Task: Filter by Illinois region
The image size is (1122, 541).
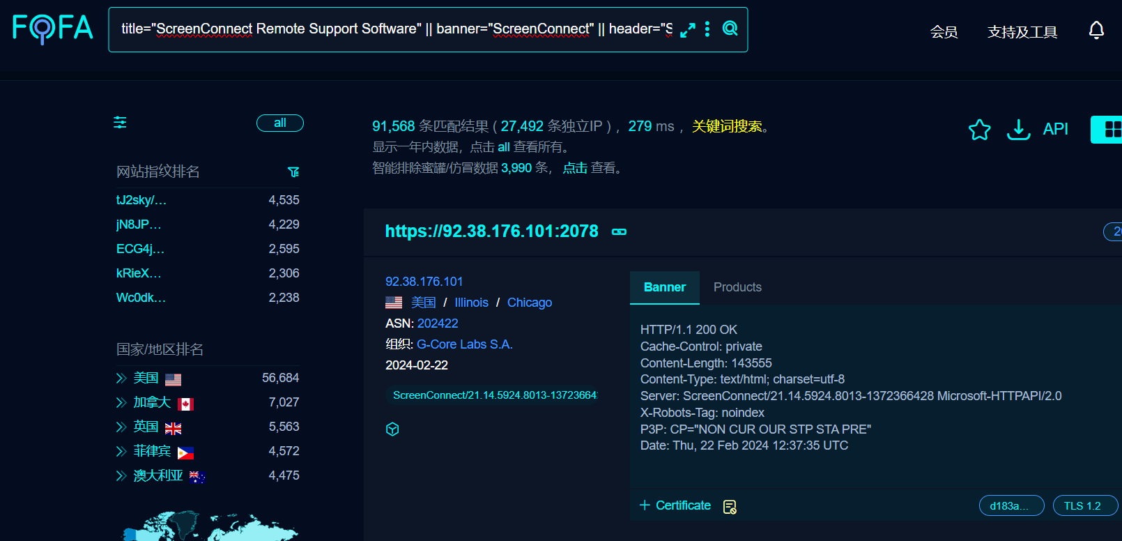Action: click(x=472, y=303)
